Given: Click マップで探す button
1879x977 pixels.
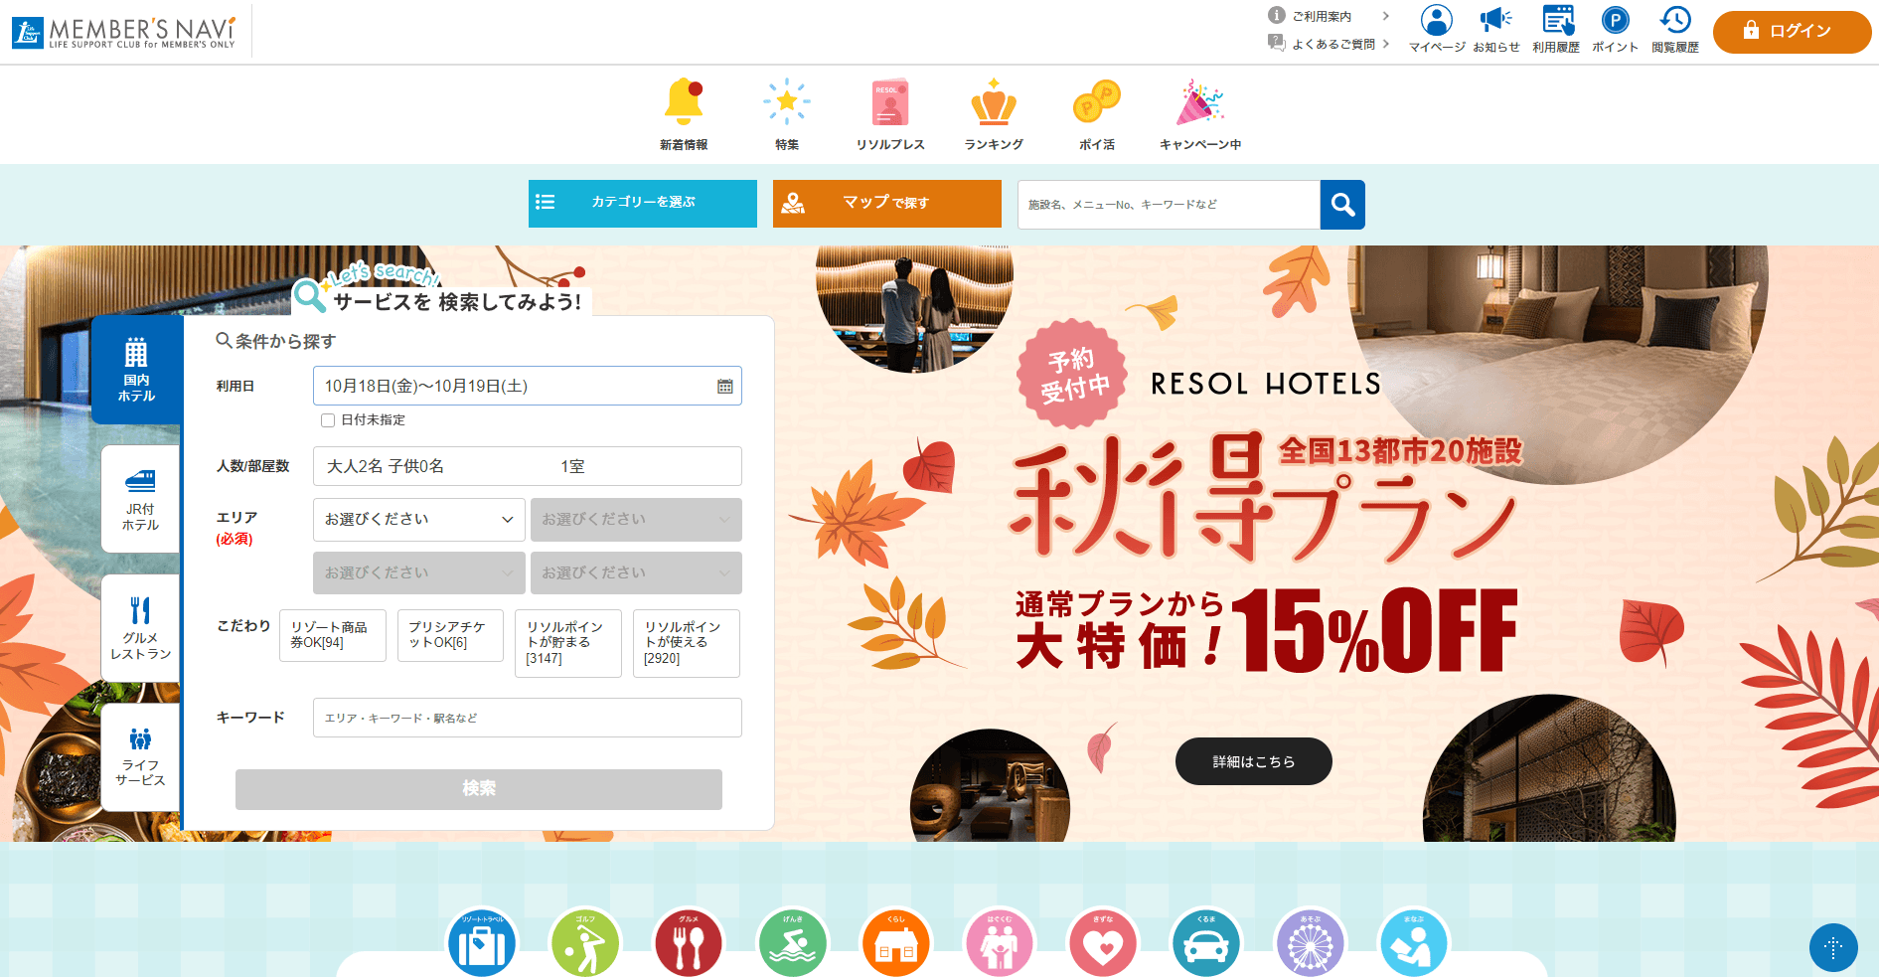Looking at the screenshot, I should [x=887, y=204].
